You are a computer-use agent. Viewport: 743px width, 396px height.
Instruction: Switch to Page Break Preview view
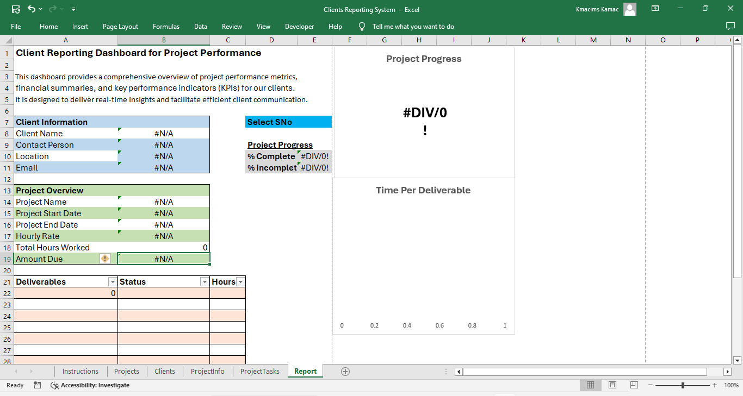point(634,385)
